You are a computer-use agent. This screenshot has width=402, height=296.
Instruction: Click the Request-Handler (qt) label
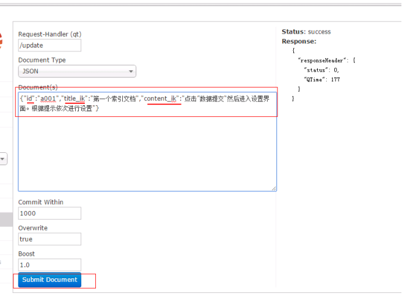(49, 34)
